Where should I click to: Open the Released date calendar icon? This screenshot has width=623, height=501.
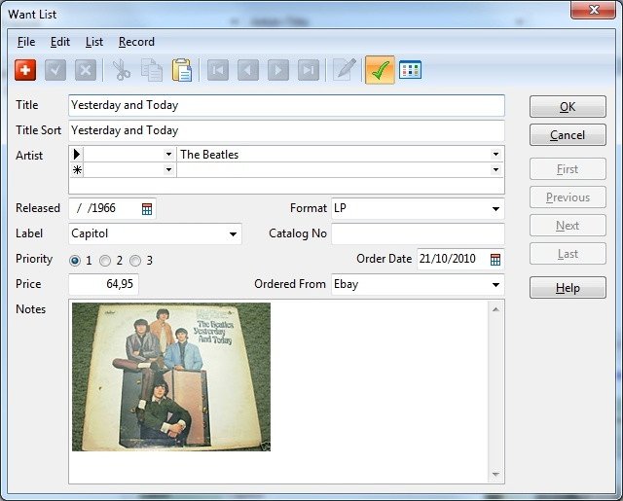(147, 209)
